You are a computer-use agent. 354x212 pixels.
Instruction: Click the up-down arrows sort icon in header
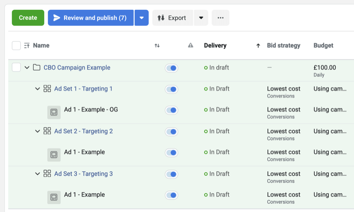(157, 45)
